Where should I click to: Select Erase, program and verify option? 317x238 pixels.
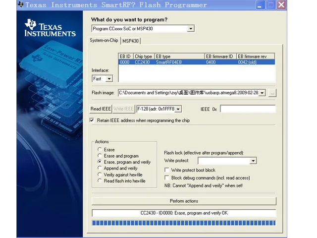[100, 162]
